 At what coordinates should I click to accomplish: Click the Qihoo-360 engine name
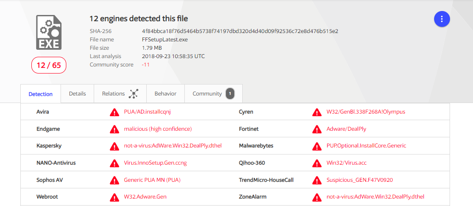[x=251, y=163]
